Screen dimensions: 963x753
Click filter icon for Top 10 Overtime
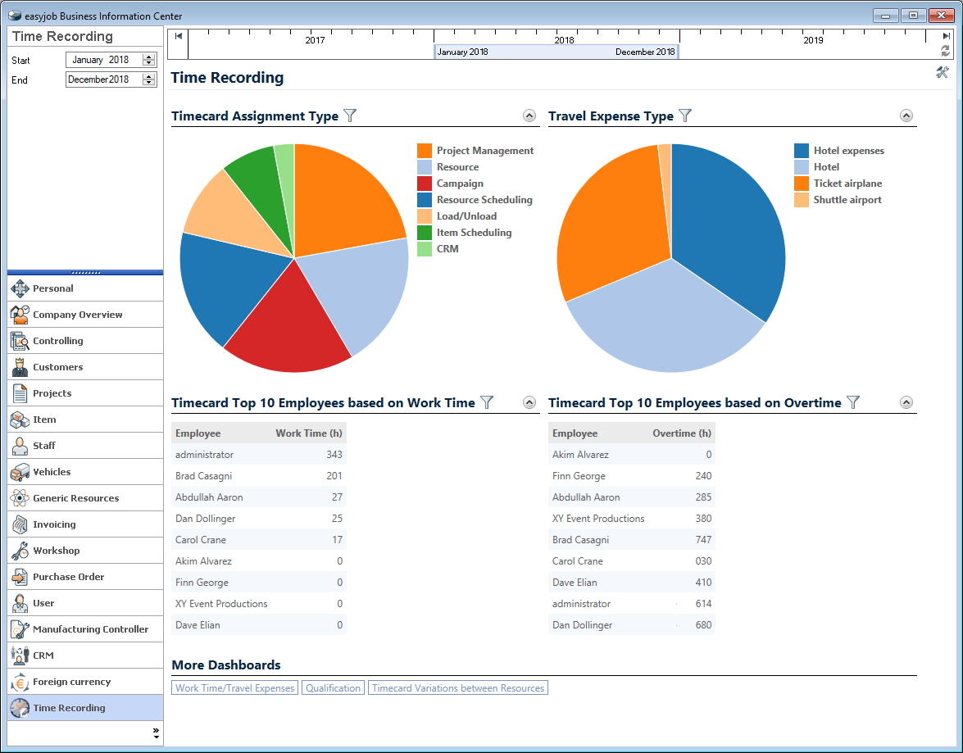pos(853,402)
